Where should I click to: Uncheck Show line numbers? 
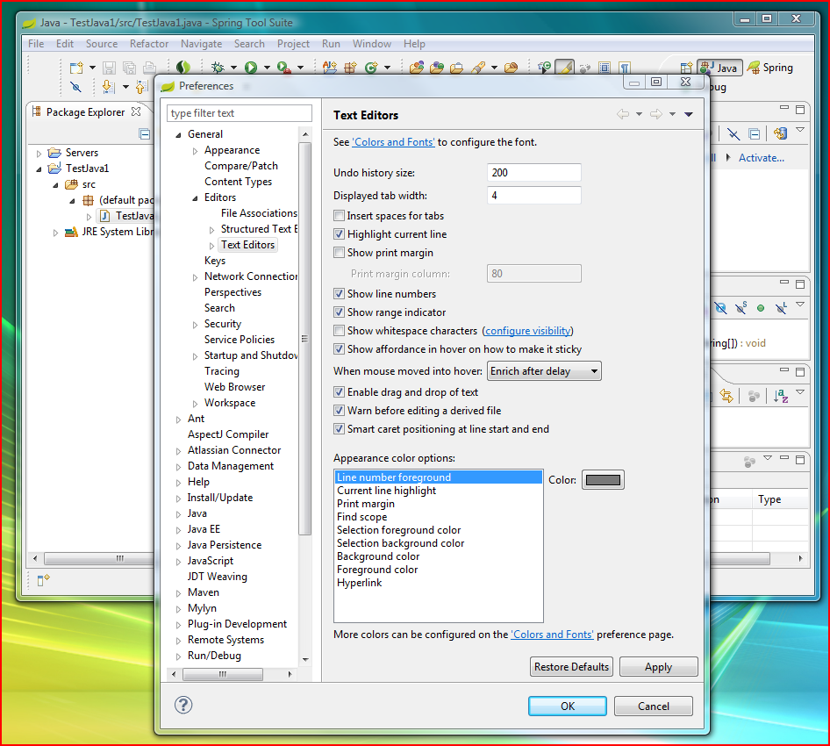339,294
